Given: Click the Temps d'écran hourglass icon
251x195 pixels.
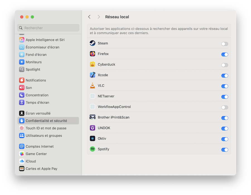Looking at the screenshot, I should (x=22, y=103).
